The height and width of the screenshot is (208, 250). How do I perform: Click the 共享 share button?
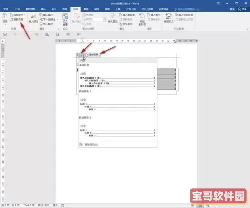tap(242, 9)
